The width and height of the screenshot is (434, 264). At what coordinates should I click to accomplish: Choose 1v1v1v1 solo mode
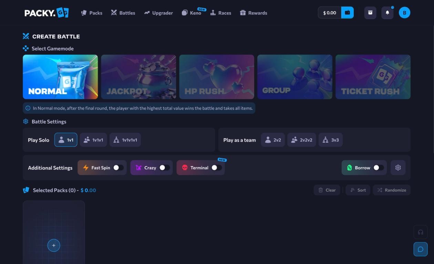(125, 140)
